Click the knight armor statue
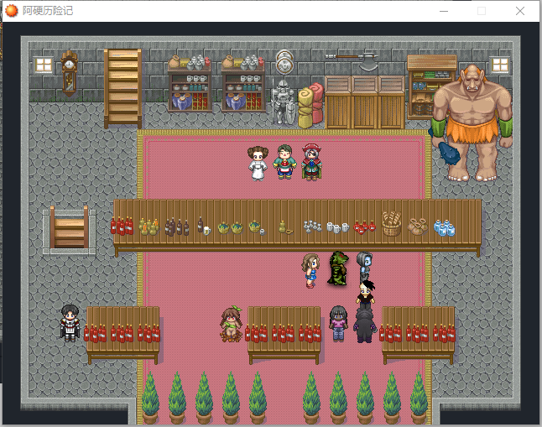 pyautogui.click(x=284, y=102)
